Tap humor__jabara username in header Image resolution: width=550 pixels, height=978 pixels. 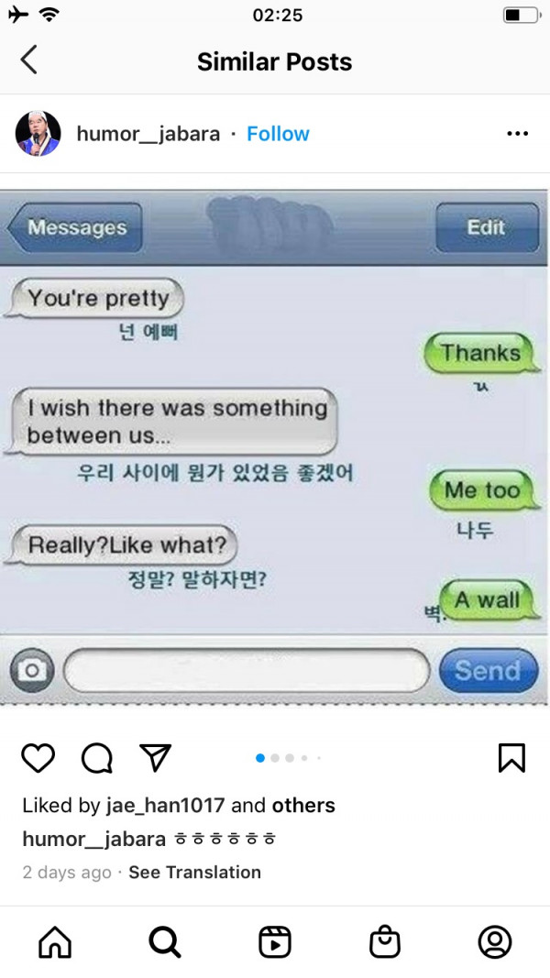click(x=148, y=134)
